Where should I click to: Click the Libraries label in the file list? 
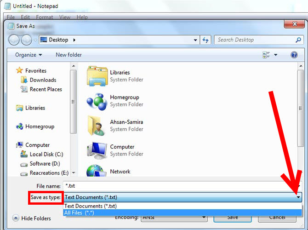point(120,73)
